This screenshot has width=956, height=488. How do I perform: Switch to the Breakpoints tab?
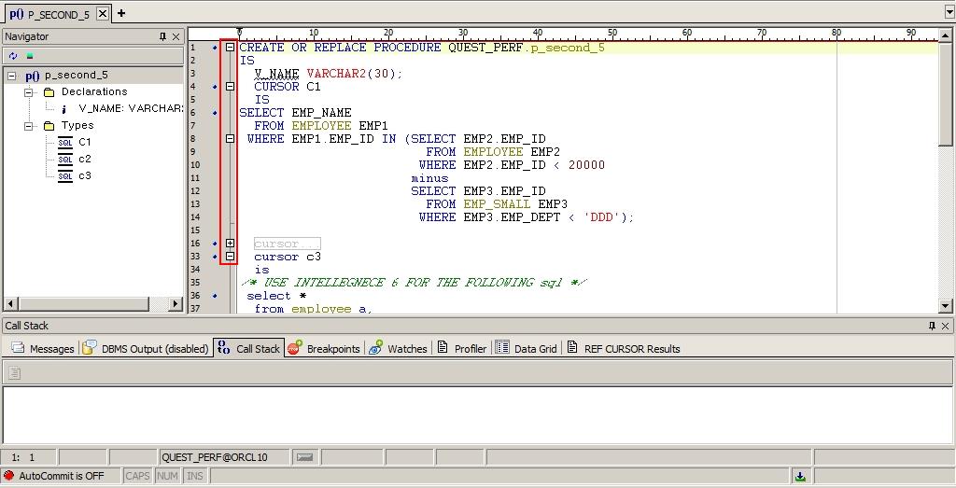(x=324, y=349)
